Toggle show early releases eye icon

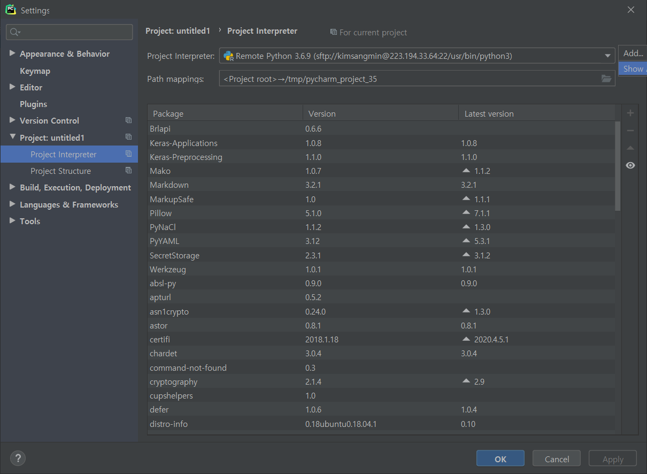click(630, 165)
